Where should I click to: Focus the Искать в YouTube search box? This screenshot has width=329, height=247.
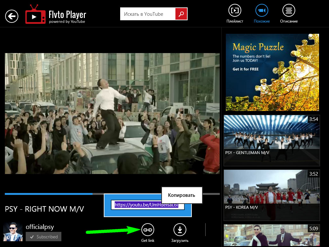click(148, 14)
